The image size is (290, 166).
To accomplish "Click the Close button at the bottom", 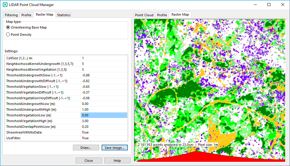I will pos(89,161).
